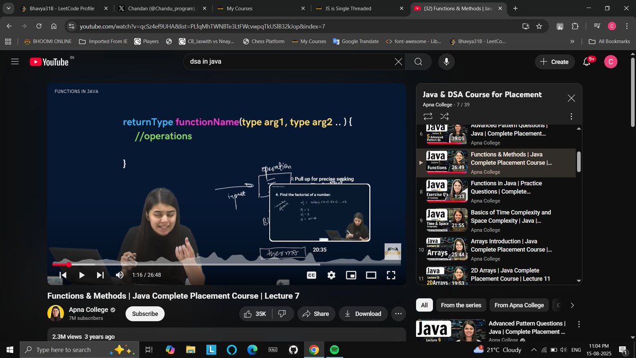Dislike the video with thumbs down

point(282,314)
